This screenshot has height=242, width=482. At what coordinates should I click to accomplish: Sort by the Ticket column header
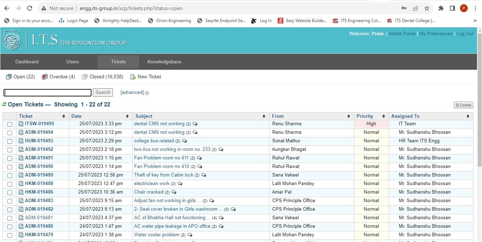pos(42,116)
